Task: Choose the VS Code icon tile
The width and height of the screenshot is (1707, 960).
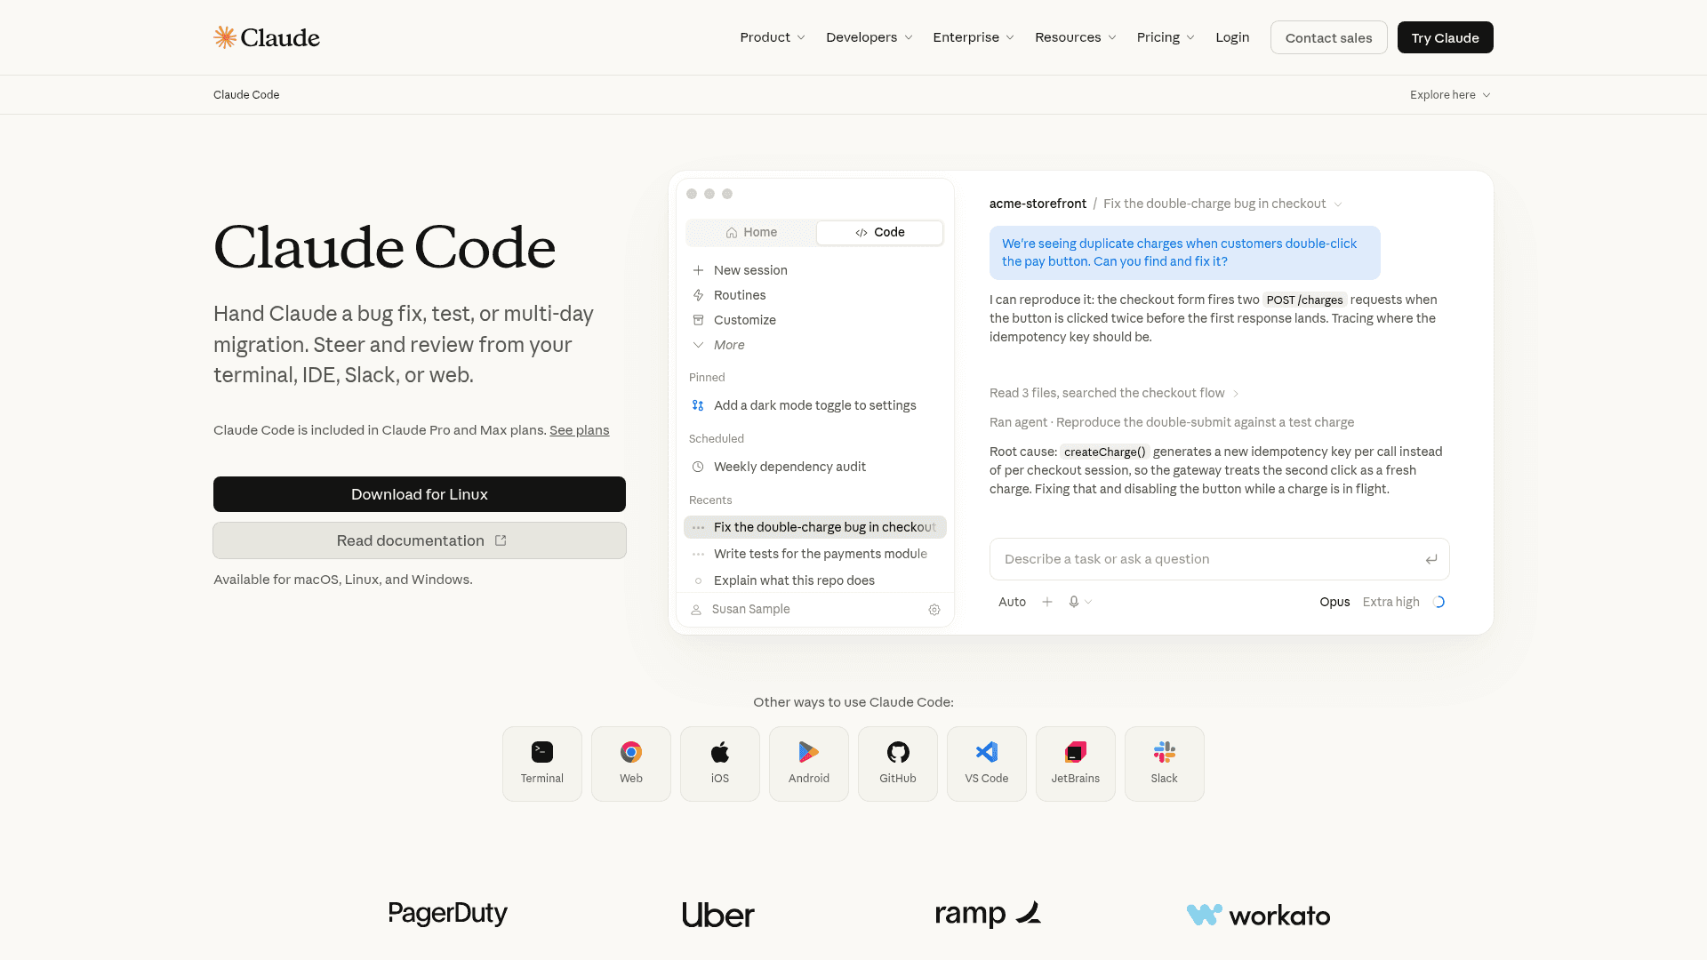Action: pos(987,764)
